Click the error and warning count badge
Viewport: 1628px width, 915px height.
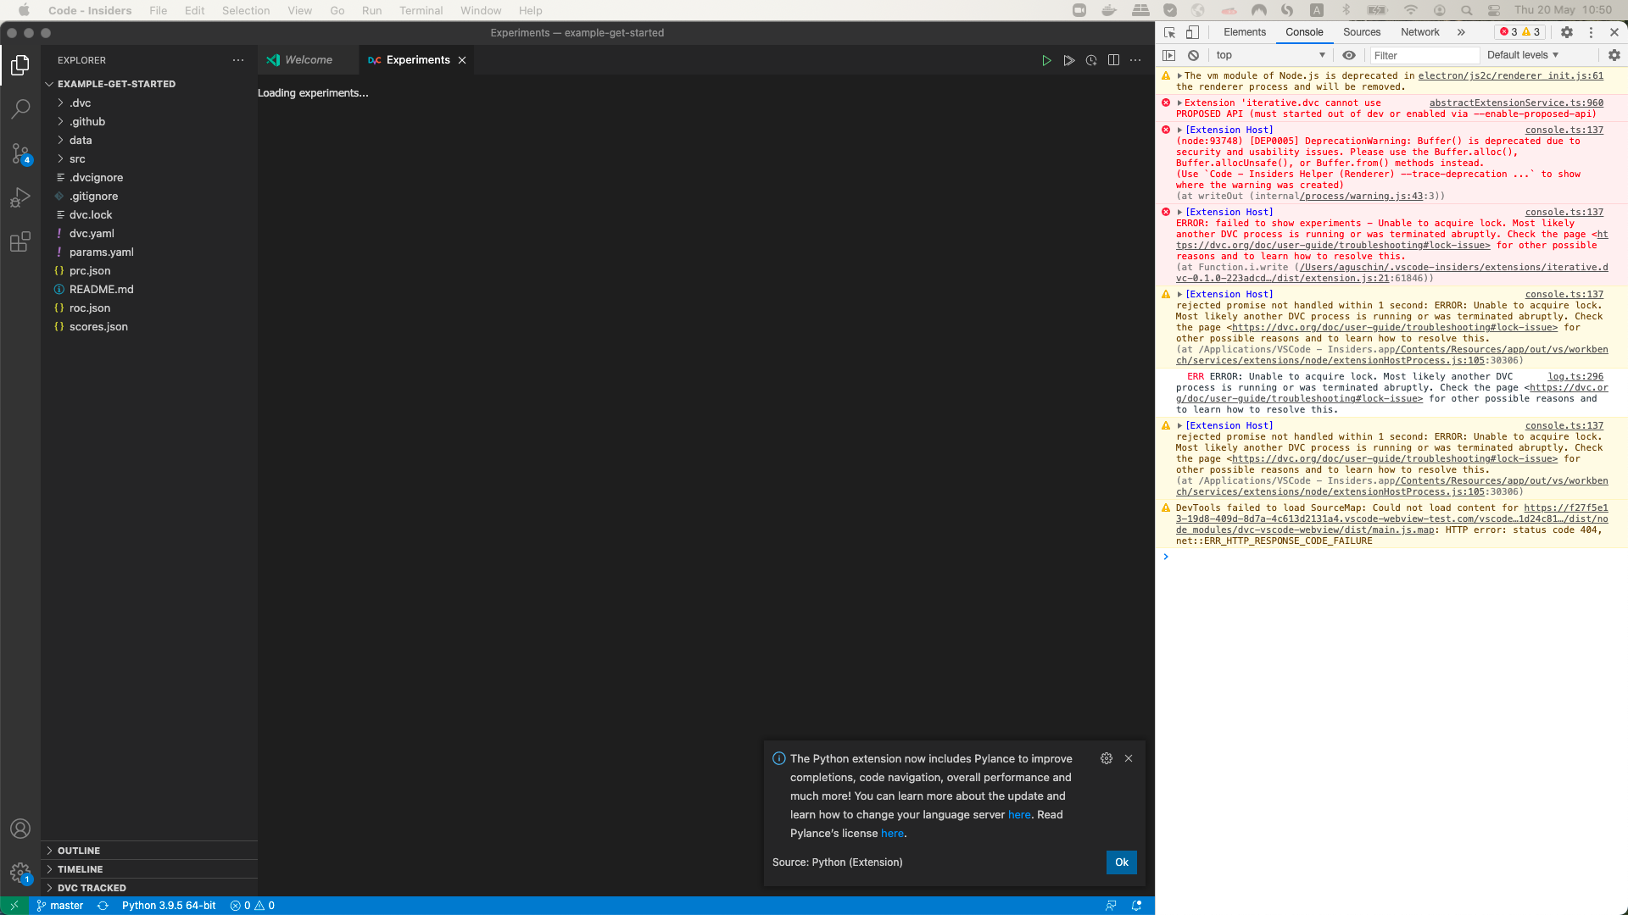pyautogui.click(x=1520, y=32)
